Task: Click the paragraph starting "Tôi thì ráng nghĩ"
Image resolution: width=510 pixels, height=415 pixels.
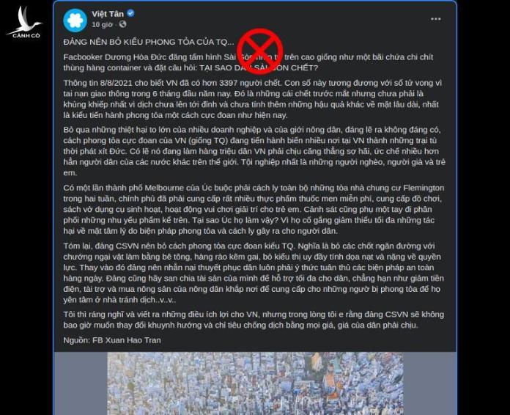Action: pyautogui.click(x=254, y=320)
